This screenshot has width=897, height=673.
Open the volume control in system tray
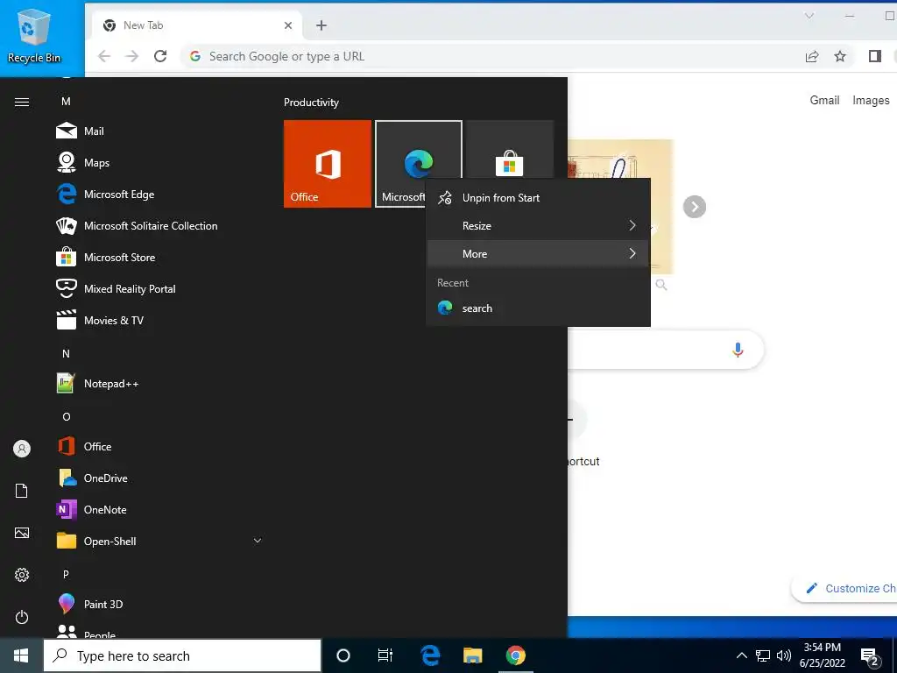[x=784, y=655]
